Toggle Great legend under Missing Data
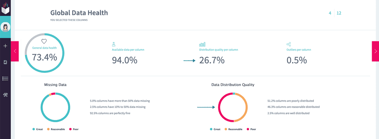 pos(38,129)
